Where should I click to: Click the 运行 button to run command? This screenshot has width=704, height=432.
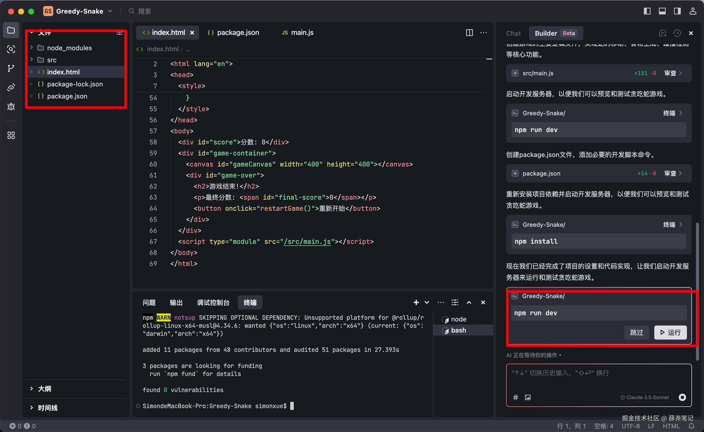670,332
